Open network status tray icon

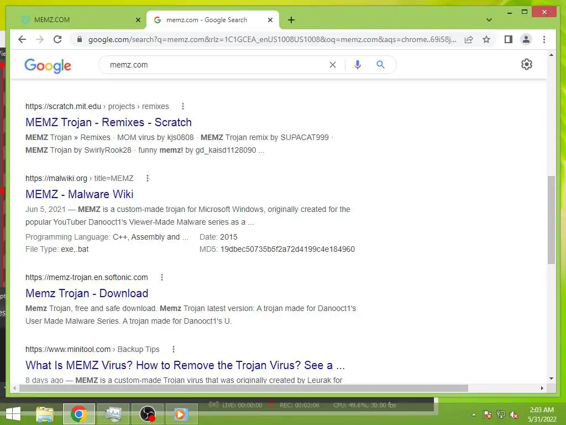pyautogui.click(x=501, y=414)
